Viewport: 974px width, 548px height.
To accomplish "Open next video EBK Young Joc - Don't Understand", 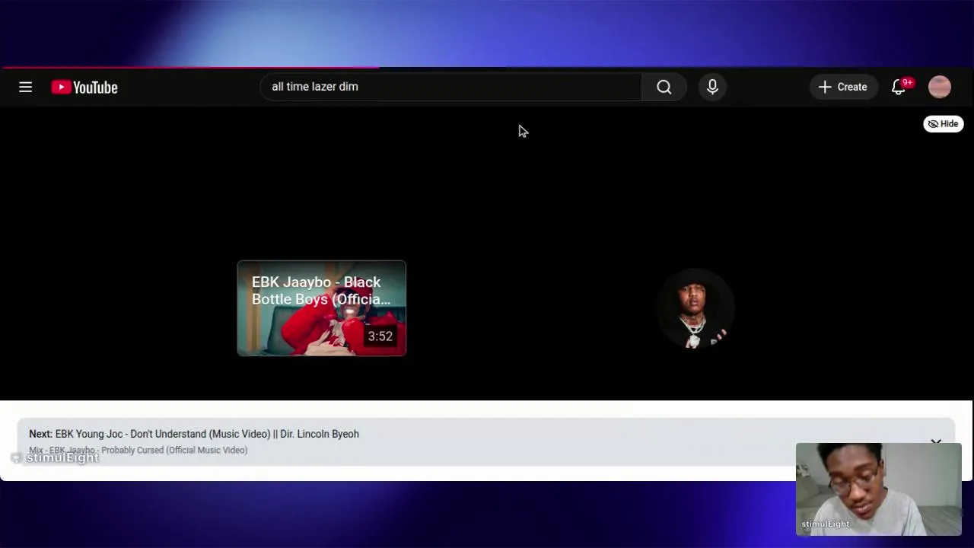I will [x=194, y=434].
